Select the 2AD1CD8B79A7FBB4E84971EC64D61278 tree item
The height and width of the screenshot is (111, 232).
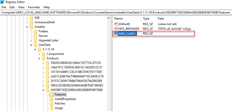tap(77, 76)
